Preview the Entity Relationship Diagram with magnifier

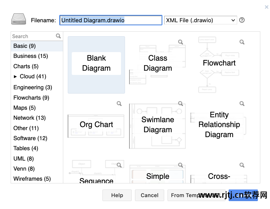coord(242,104)
